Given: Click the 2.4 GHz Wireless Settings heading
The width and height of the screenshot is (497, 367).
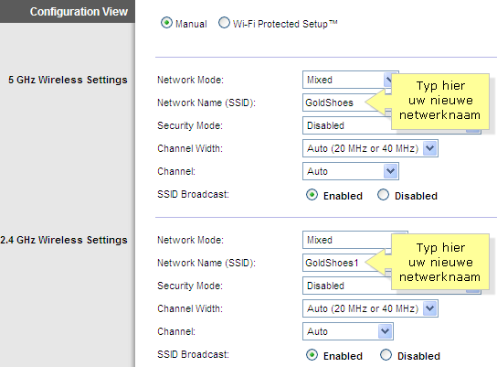Looking at the screenshot, I should coord(64,240).
